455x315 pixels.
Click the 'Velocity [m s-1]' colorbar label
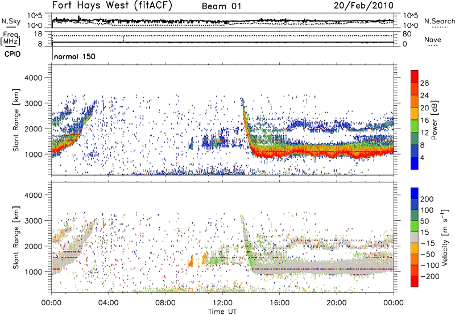tap(444, 237)
